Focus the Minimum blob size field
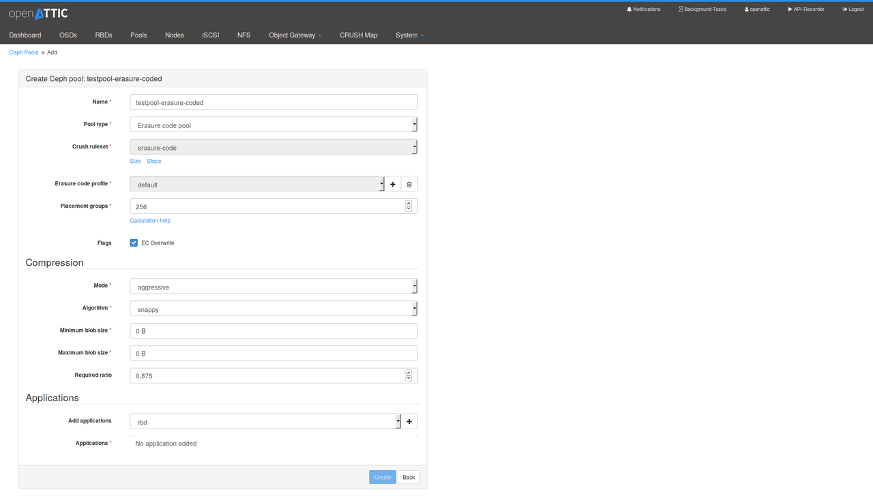Screen dimensions: 873x498 pyautogui.click(x=273, y=331)
